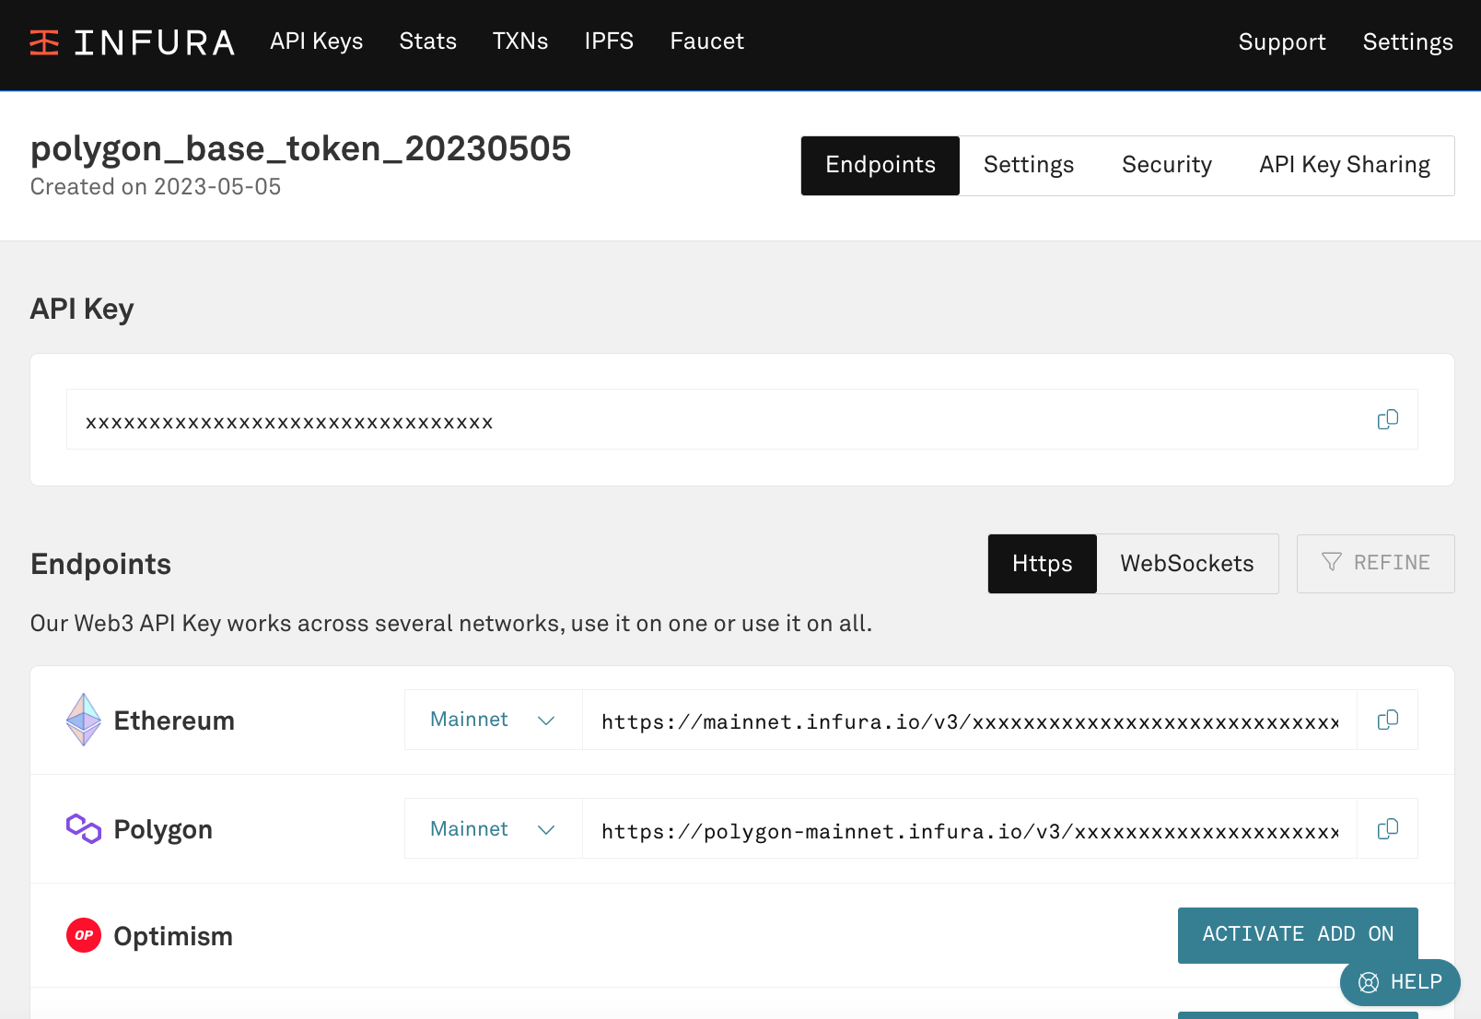Click the REFINE button
Viewport: 1481px width, 1019px height.
[1376, 564]
